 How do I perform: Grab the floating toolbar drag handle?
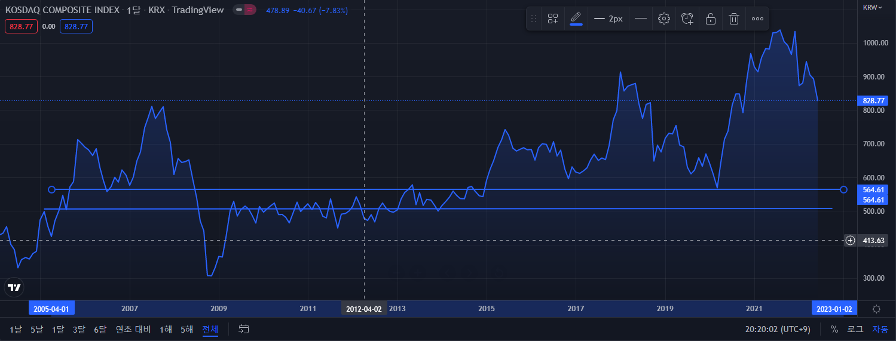(x=534, y=19)
